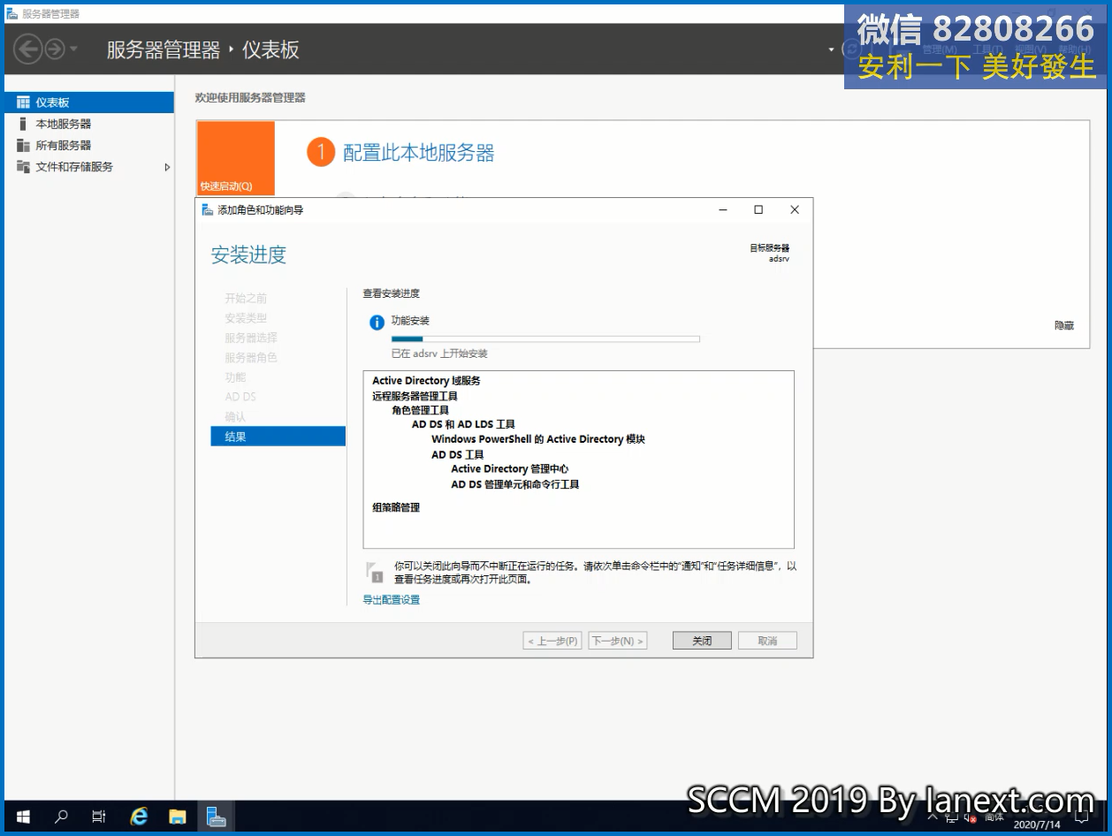Click the server icon beside 本地服务器
This screenshot has height=836, width=1112.
click(x=23, y=124)
